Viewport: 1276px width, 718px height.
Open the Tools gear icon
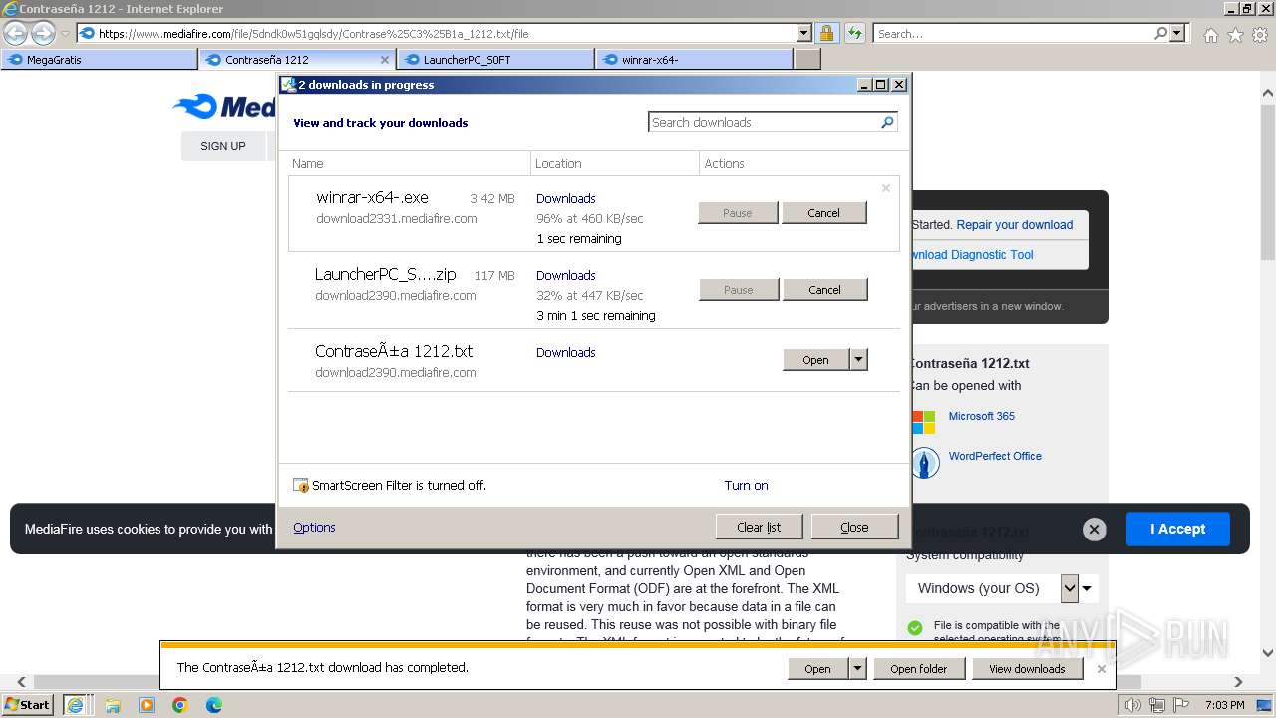pyautogui.click(x=1260, y=35)
